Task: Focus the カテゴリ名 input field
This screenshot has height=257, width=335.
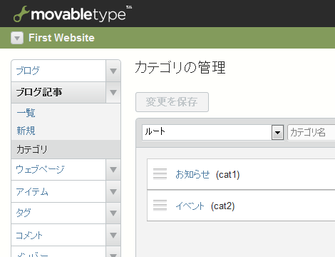Action: 311,132
